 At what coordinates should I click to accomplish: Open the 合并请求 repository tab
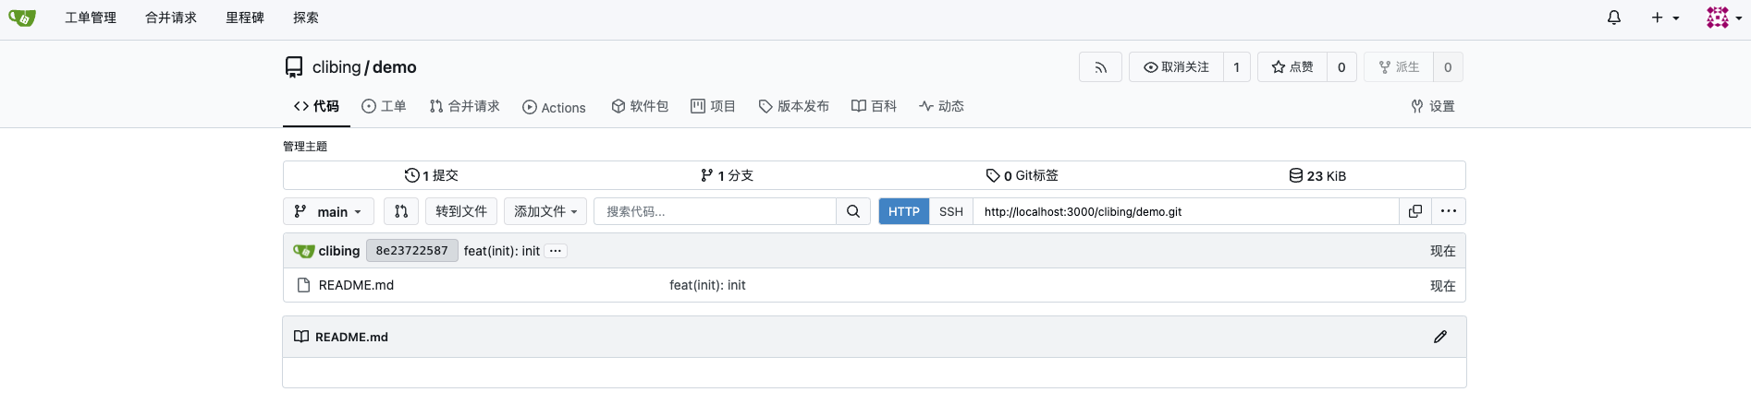click(x=464, y=107)
